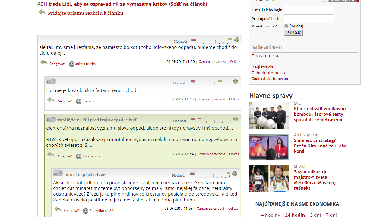386x217 pixels.
Task: Click plus rating icon on Rick James comment
Action: (x=236, y=119)
